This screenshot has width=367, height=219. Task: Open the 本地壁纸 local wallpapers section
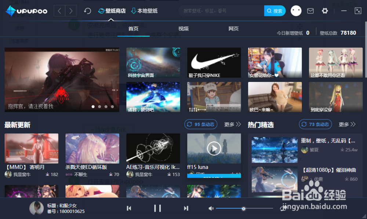pyautogui.click(x=144, y=11)
